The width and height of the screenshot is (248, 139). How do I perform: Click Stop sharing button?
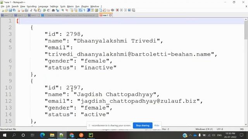[143, 125]
